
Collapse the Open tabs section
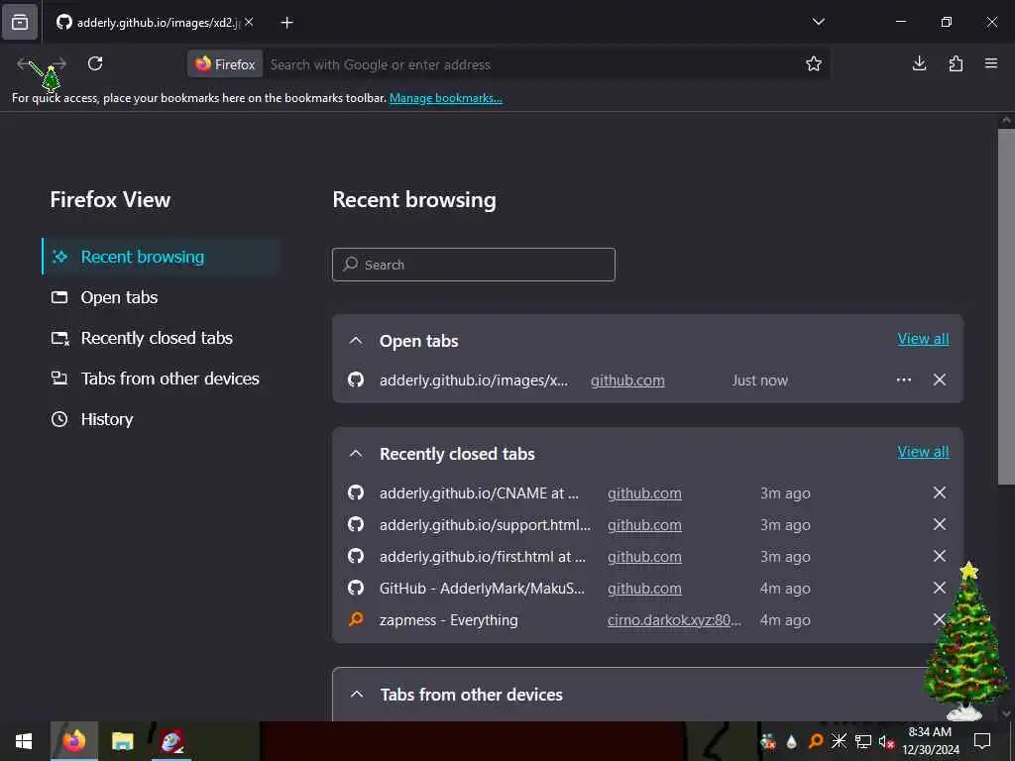pyautogui.click(x=356, y=341)
